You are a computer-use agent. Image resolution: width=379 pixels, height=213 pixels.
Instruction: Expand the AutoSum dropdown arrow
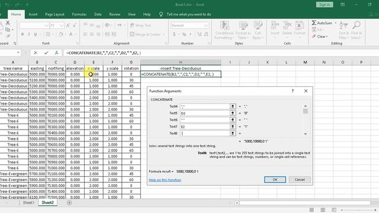coord(336,23)
